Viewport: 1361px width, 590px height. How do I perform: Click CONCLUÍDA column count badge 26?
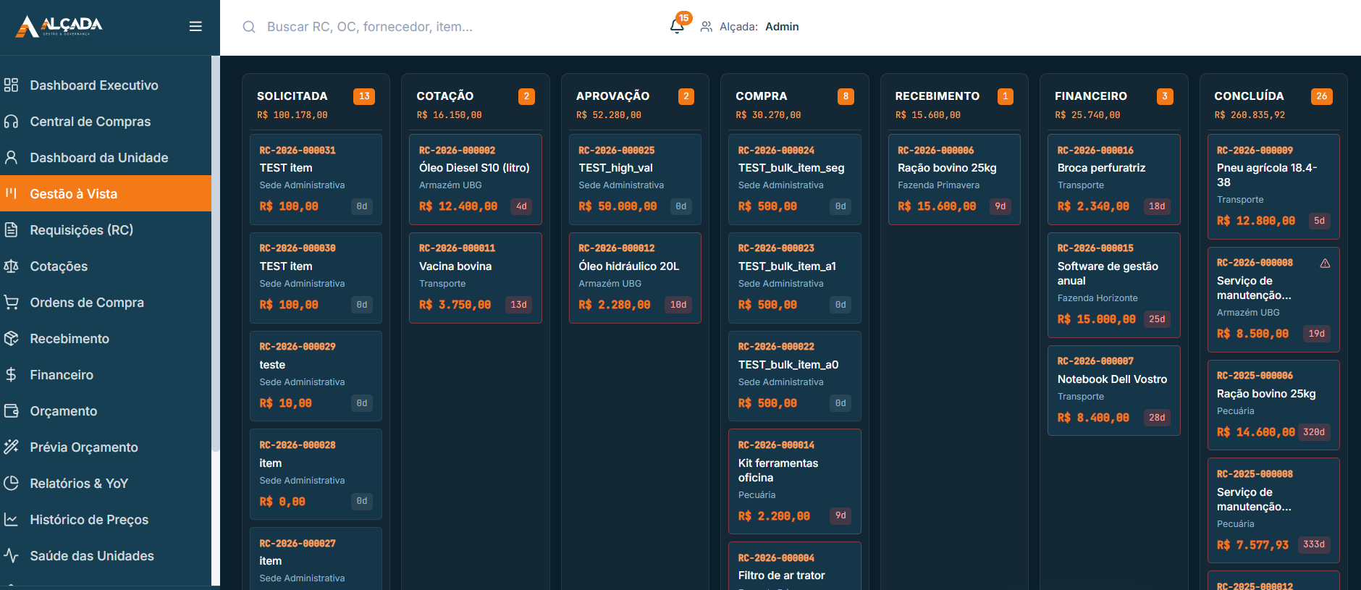[x=1322, y=96]
